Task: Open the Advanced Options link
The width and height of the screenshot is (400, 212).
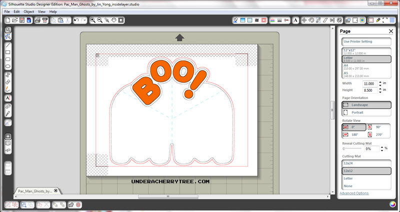Action: (x=354, y=193)
